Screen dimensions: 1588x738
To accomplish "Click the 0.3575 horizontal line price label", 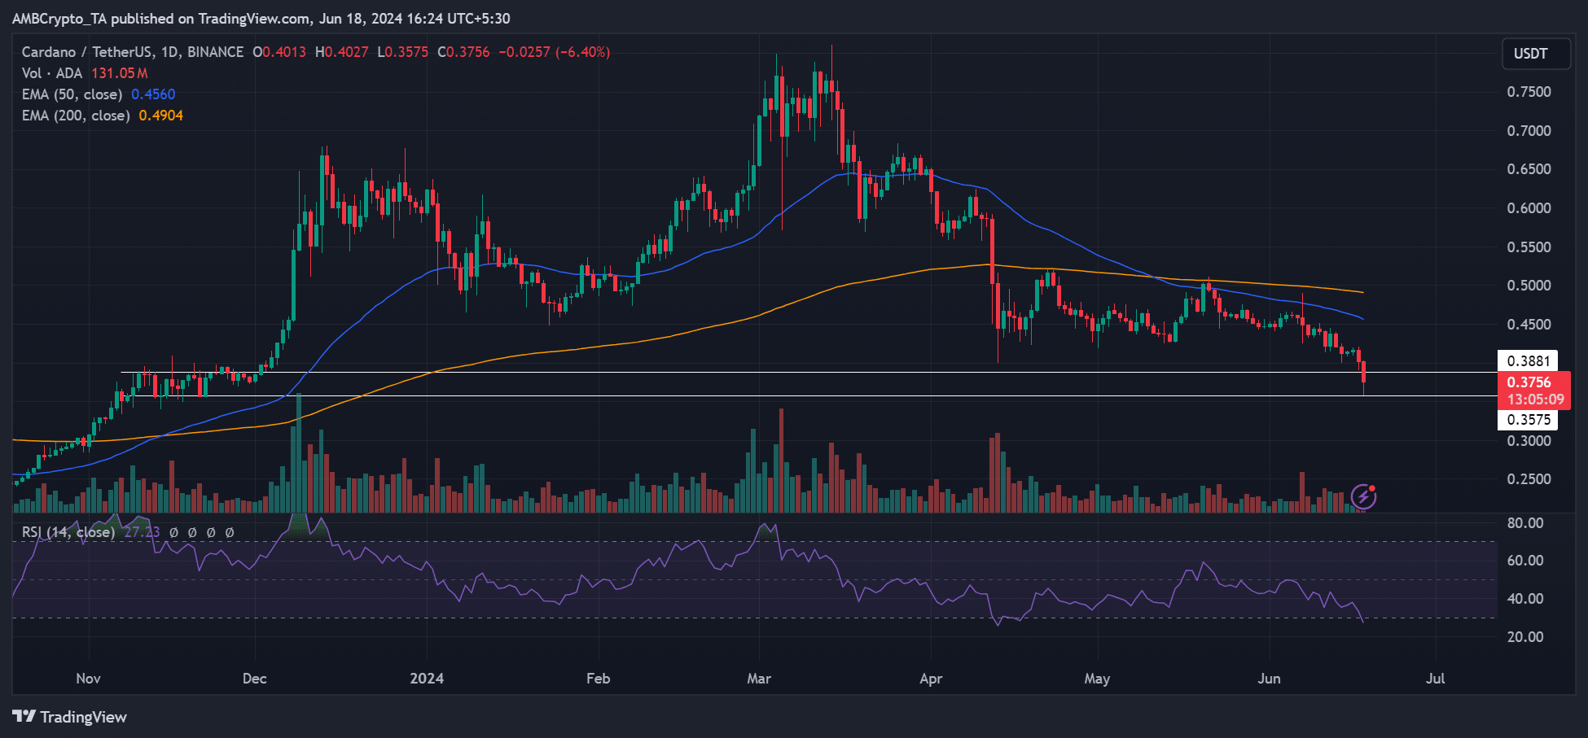I will click(x=1528, y=420).
